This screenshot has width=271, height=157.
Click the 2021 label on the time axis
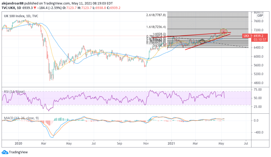171,143
